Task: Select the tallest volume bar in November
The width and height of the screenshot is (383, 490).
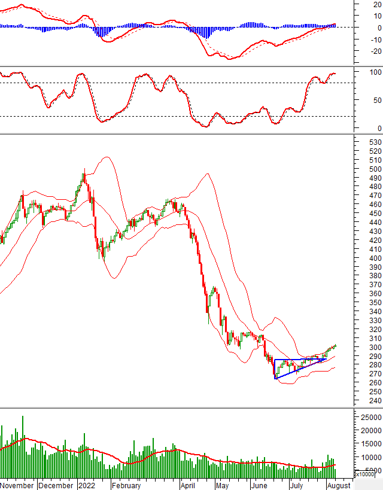Action: [23, 447]
